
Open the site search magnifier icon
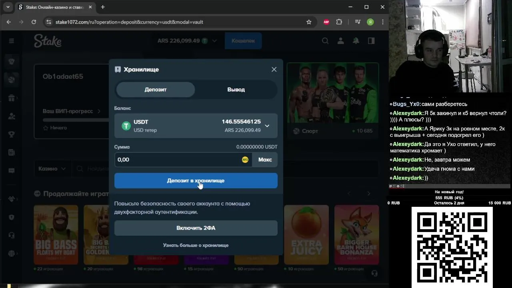[x=325, y=41]
